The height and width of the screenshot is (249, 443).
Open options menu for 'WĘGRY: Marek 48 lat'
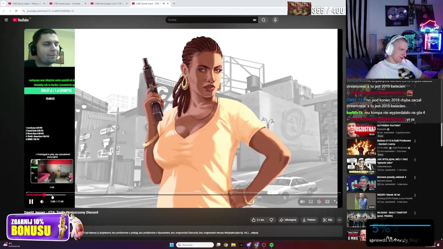point(415,195)
